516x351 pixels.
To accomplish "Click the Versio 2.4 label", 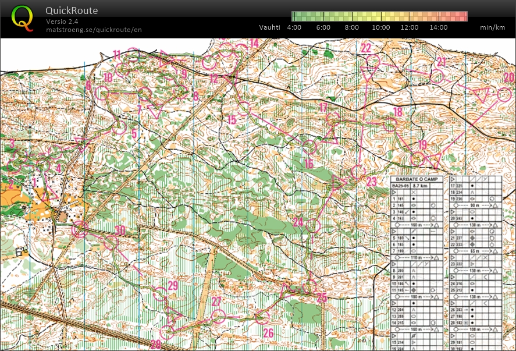I will pyautogui.click(x=63, y=22).
